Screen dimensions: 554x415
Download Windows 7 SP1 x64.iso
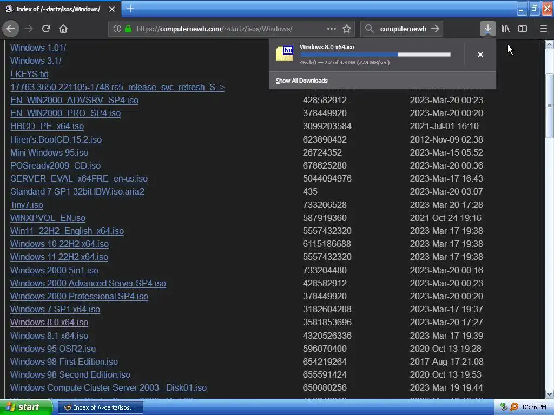[x=55, y=310]
